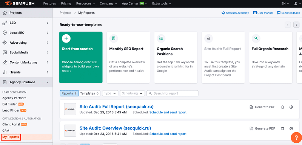Expand the .Trends sidebar section
Viewport: 302px width, 145px height.
point(48,72)
